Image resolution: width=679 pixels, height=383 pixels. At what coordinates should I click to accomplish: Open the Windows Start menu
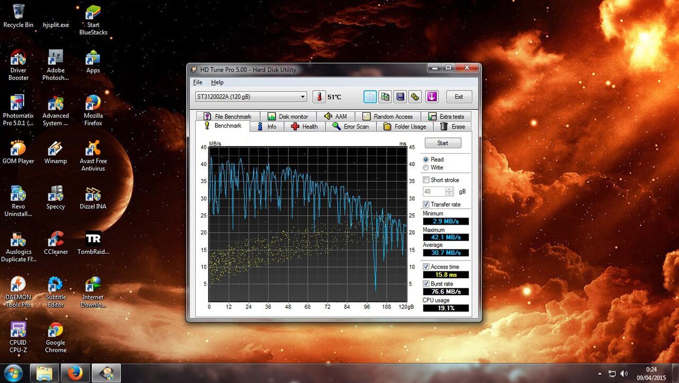coord(13,373)
